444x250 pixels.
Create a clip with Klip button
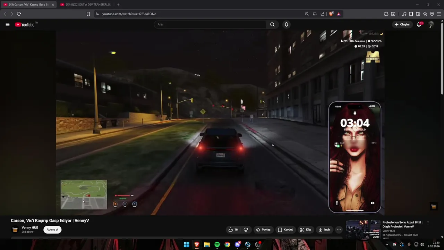(x=305, y=230)
